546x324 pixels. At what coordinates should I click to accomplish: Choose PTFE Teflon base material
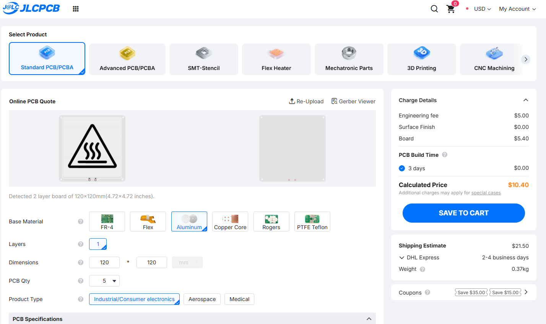point(312,221)
